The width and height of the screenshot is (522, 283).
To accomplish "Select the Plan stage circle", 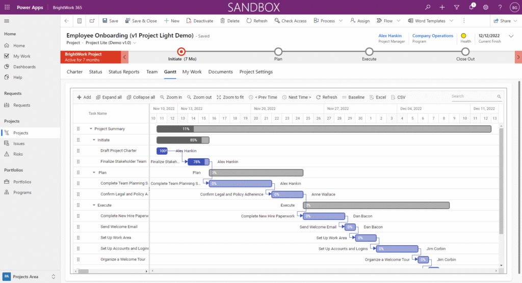I will click(278, 51).
